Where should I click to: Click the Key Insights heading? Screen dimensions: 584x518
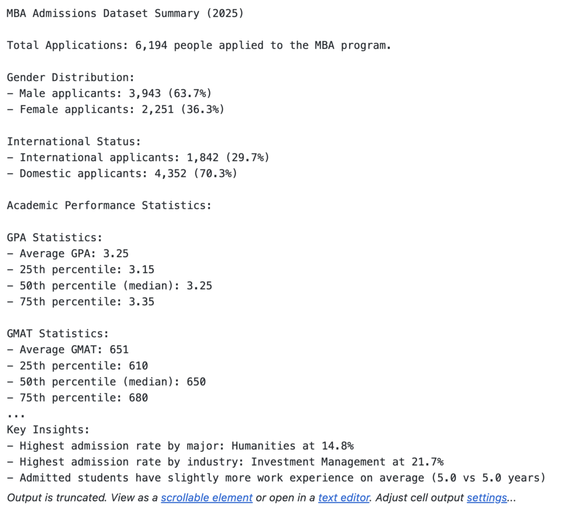(x=48, y=430)
